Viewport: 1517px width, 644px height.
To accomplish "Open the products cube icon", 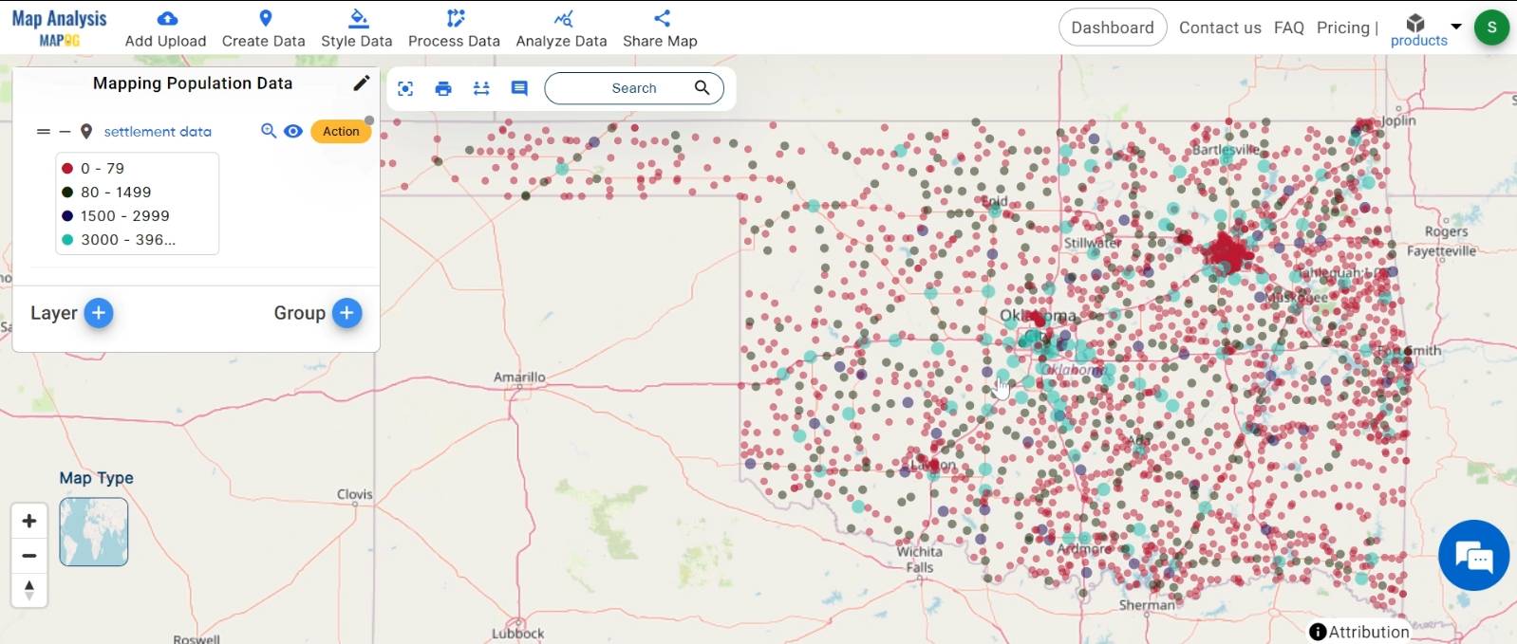I will coord(1415,23).
